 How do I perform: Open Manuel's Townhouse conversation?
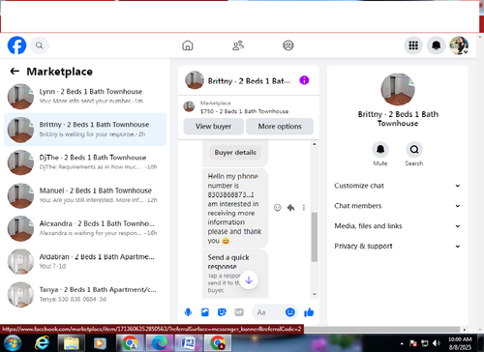(x=85, y=195)
